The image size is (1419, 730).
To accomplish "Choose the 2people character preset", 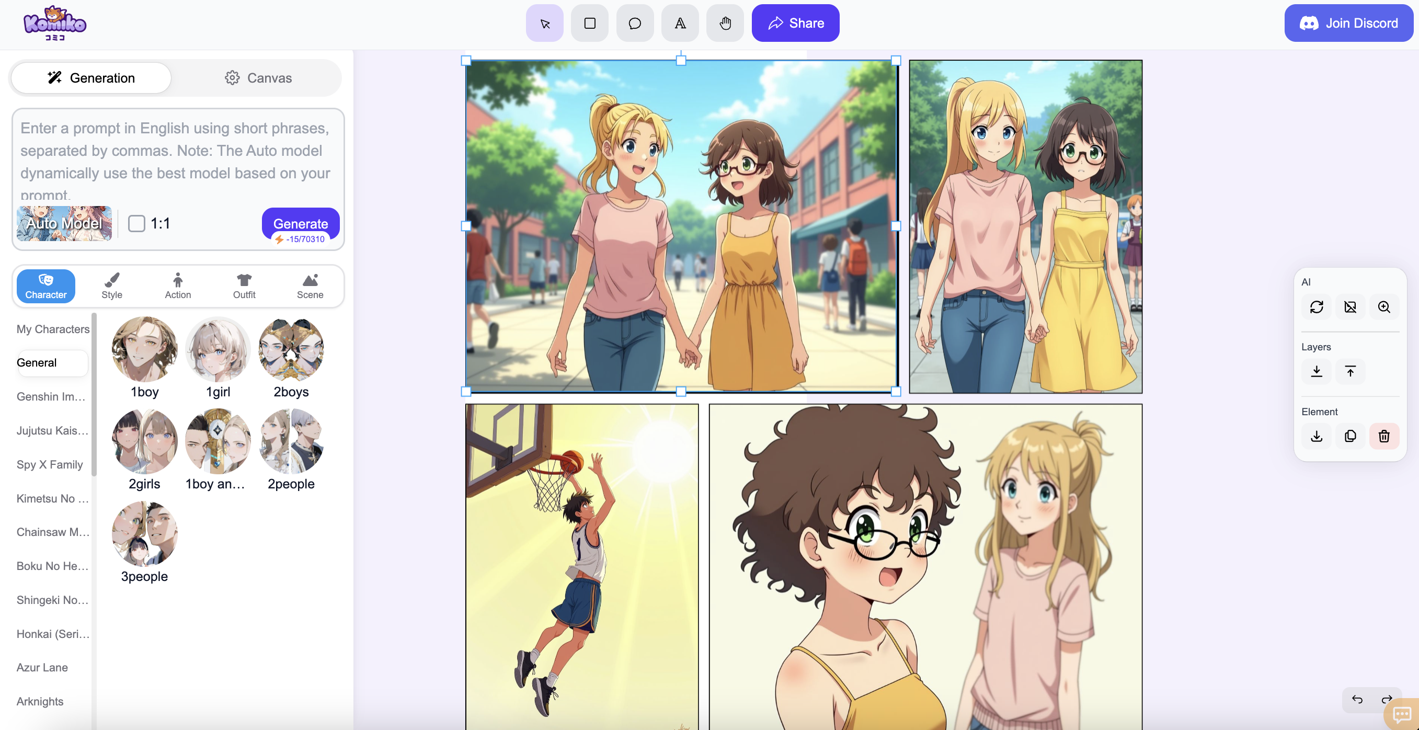I will pos(291,450).
